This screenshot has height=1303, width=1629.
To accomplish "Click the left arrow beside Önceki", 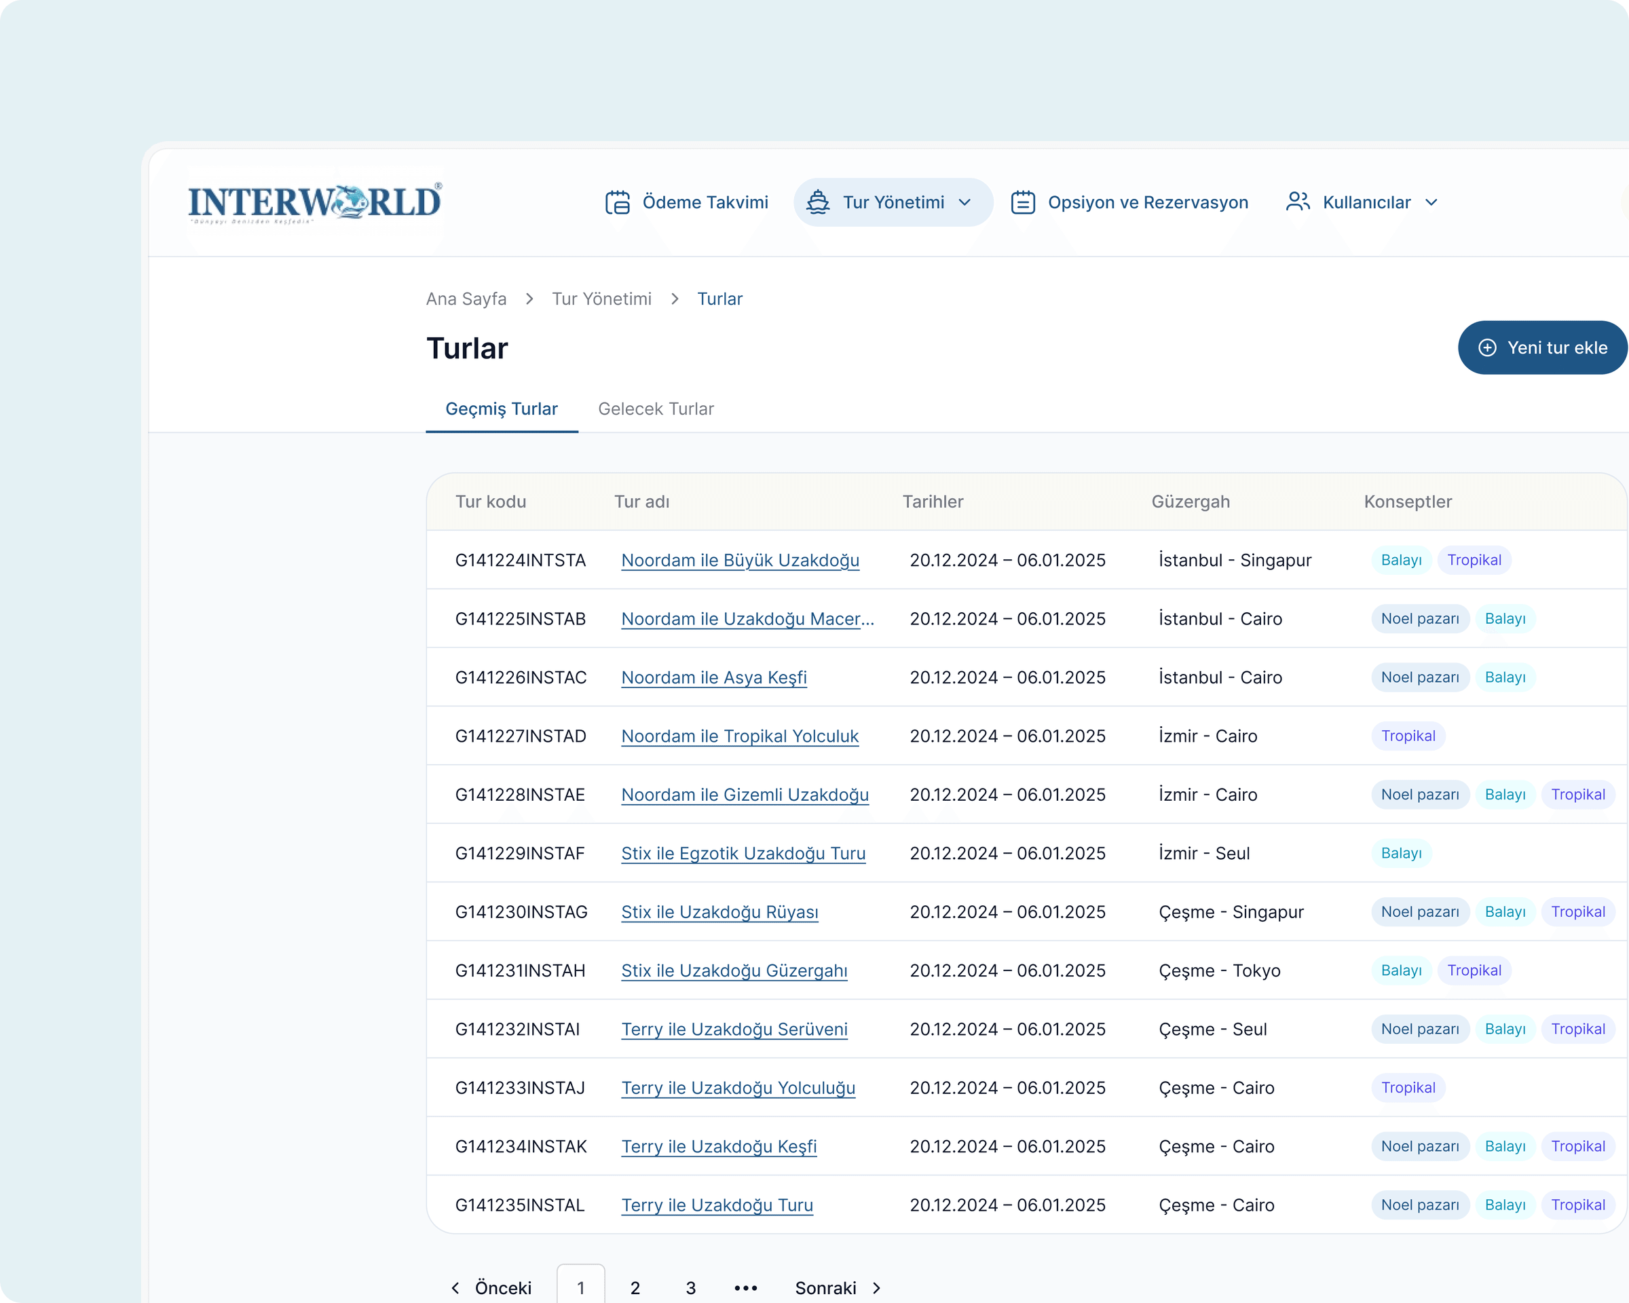I will 455,1288.
